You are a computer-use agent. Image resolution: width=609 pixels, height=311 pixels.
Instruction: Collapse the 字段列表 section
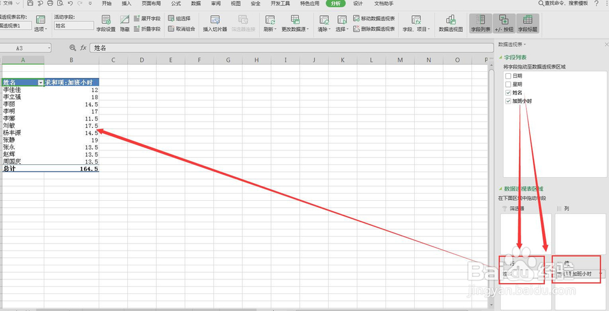point(501,57)
